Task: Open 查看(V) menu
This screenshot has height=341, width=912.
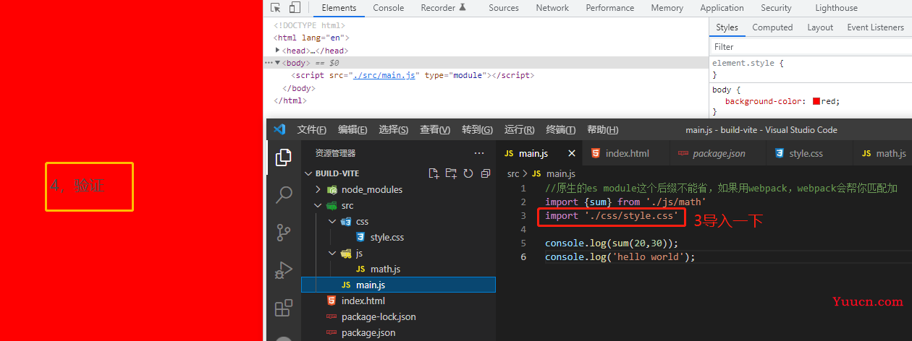Action: click(435, 130)
